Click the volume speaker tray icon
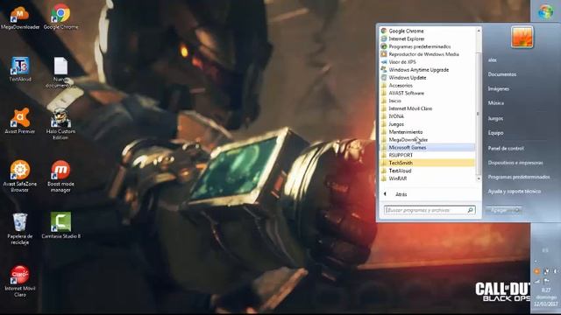 556,272
